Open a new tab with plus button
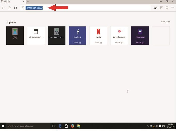This screenshot has width=176, height=131. tap(28, 1)
